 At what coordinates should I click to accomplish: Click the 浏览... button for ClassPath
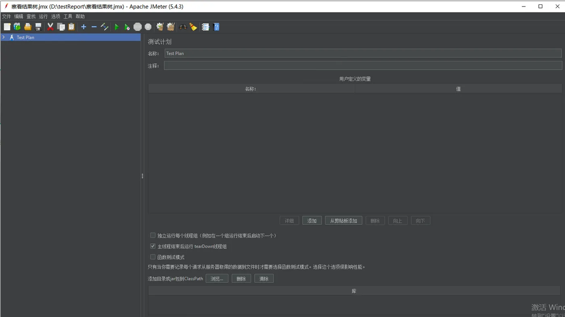click(217, 279)
